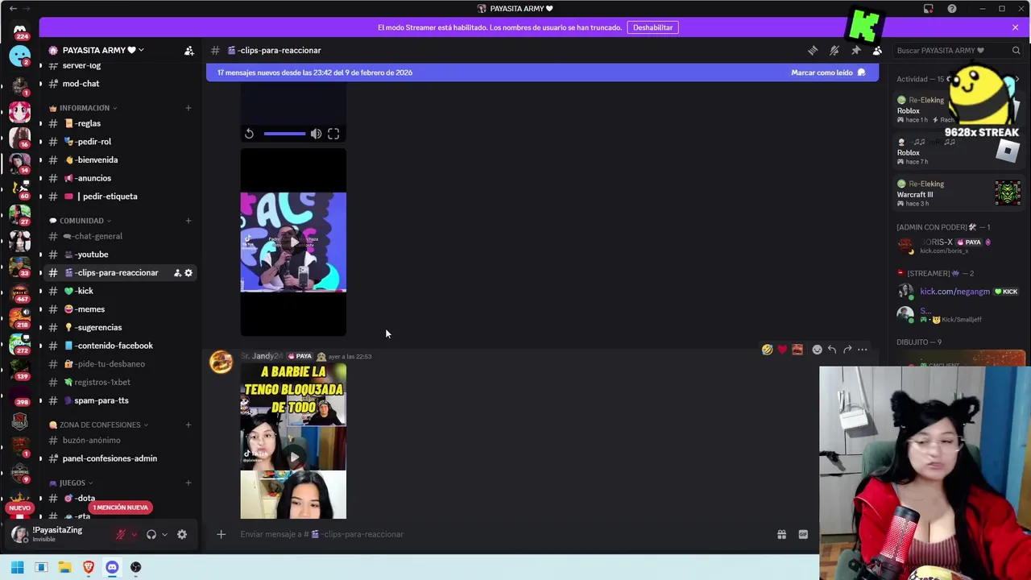Click inside Buscar PAYASITA ARMY search box

(959, 50)
